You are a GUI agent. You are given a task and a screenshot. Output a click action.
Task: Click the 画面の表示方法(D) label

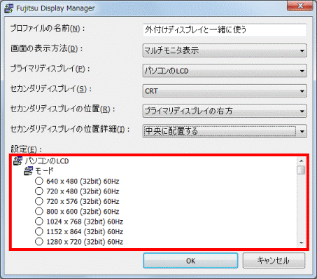pyautogui.click(x=46, y=49)
